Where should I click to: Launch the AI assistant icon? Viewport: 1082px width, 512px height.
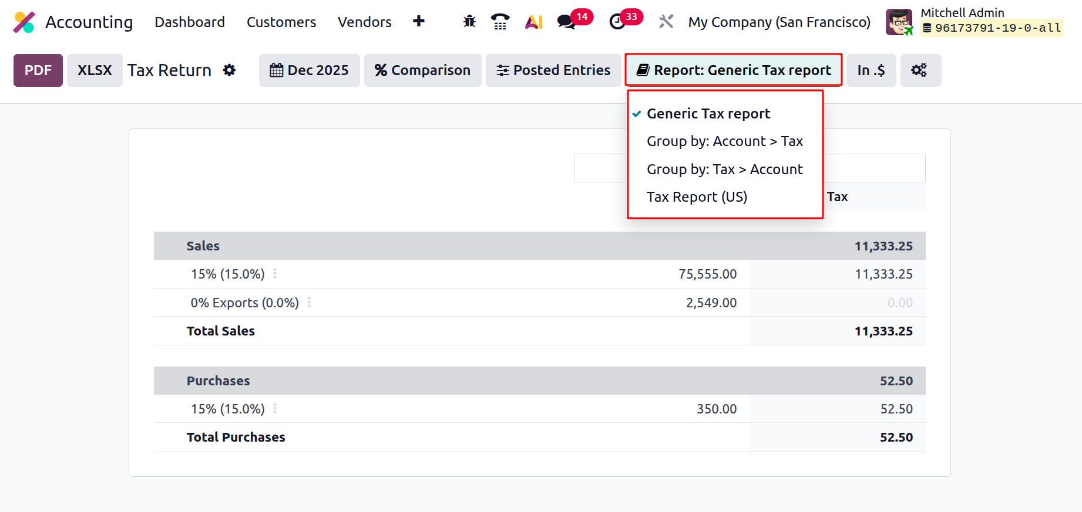click(x=534, y=22)
